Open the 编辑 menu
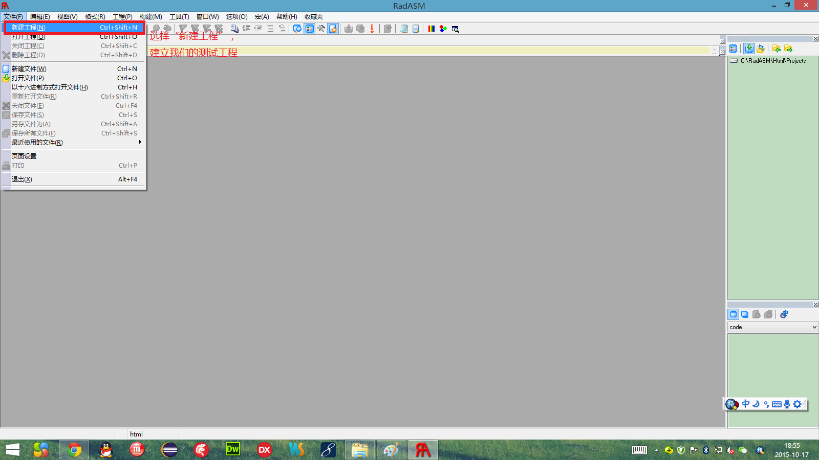The height and width of the screenshot is (460, 819). coord(40,17)
